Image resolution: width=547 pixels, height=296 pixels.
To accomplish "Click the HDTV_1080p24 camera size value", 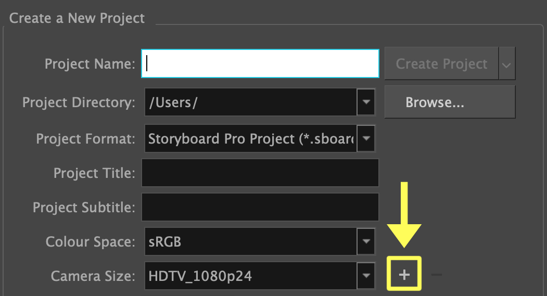I will tap(250, 275).
